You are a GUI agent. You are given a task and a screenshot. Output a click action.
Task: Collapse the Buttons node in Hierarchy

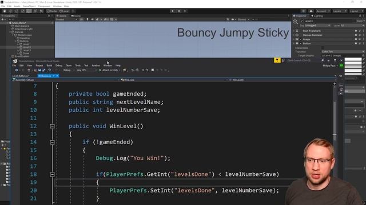point(15,41)
